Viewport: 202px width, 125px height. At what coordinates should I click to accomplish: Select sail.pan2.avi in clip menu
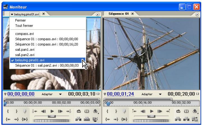pyautogui.click(x=48, y=55)
